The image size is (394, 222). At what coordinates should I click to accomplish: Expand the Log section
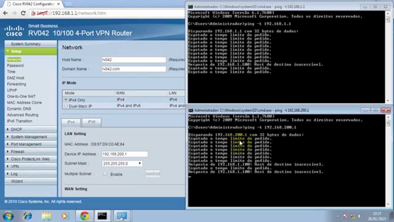tap(31, 174)
